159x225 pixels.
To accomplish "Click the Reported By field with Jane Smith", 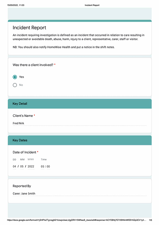I will click(x=80, y=194).
